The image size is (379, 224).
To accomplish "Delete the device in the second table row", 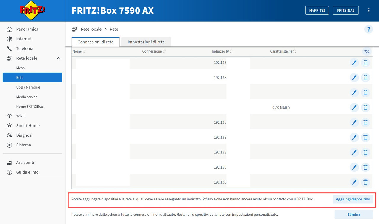I will tap(365, 78).
